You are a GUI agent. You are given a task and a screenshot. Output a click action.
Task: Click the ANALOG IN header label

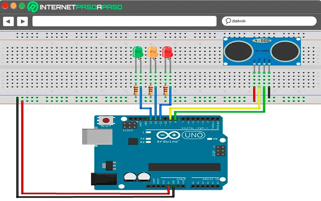[x=211, y=179]
